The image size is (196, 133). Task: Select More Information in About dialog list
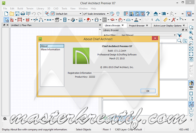pyautogui.click(x=50, y=49)
